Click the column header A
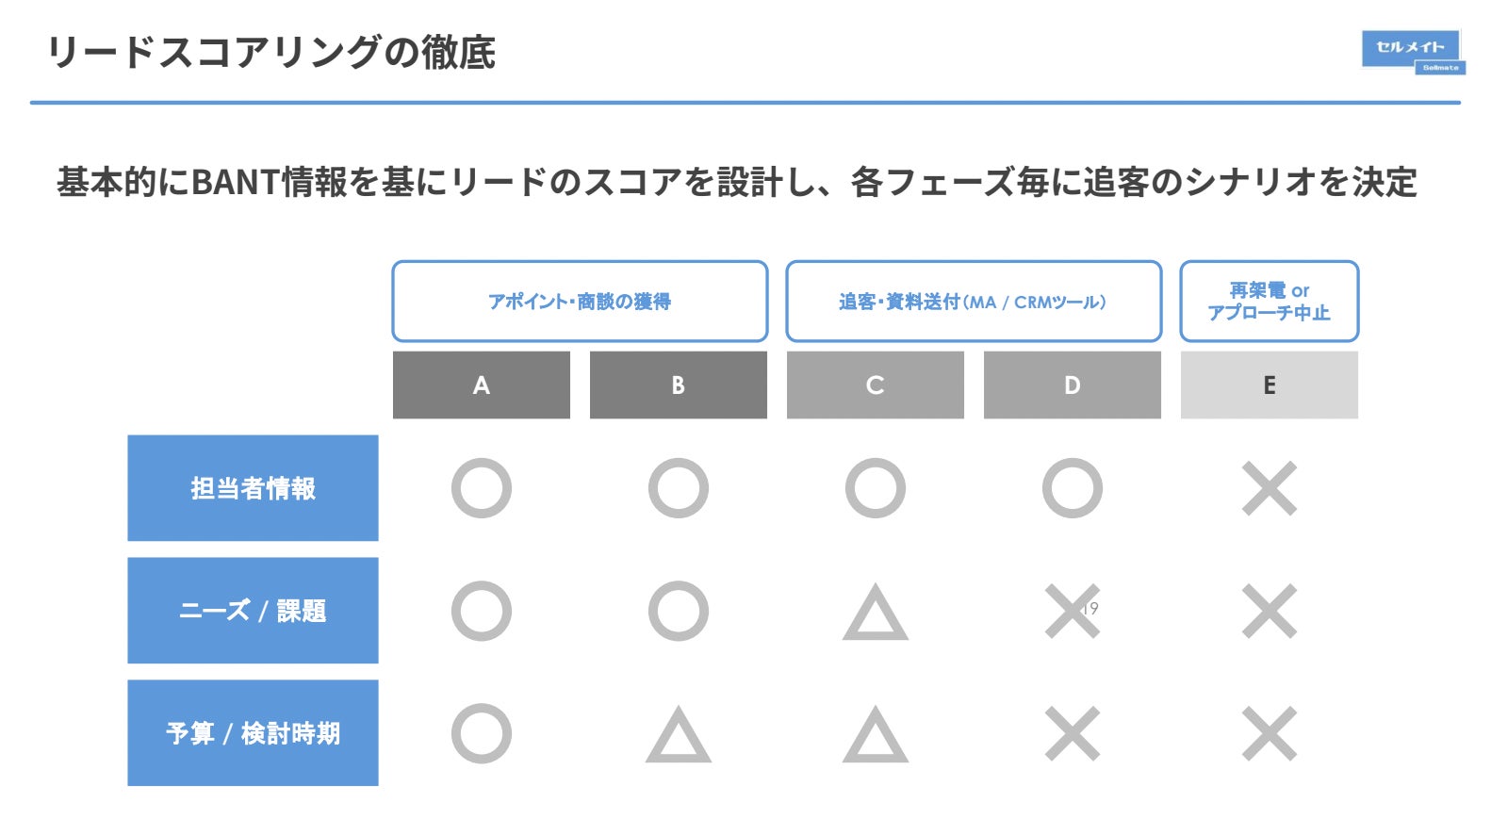 481,385
